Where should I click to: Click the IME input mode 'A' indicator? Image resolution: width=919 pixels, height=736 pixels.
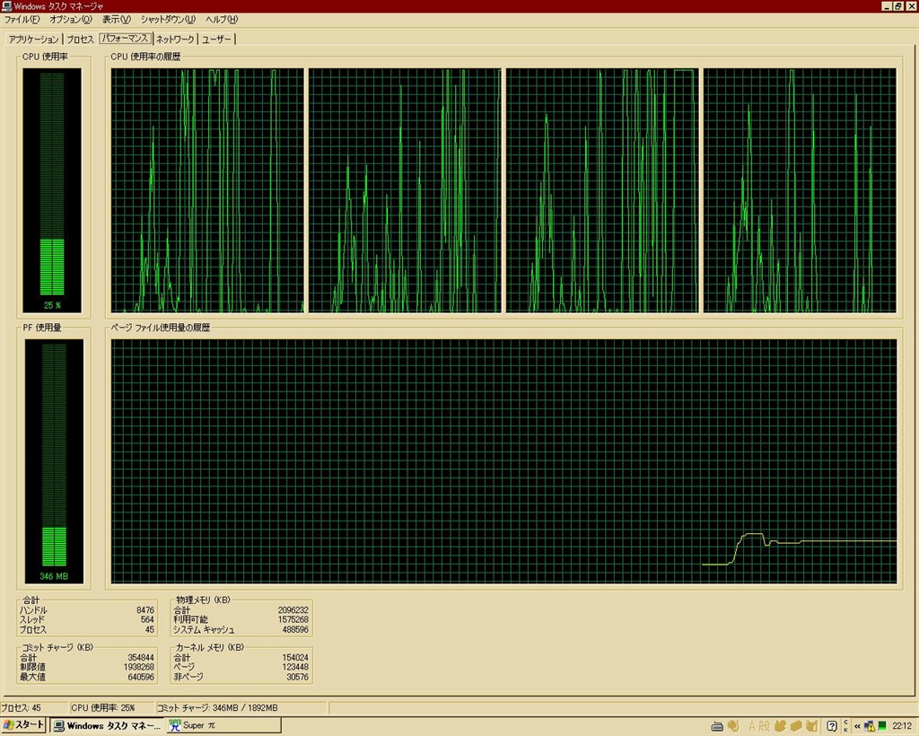point(753,727)
